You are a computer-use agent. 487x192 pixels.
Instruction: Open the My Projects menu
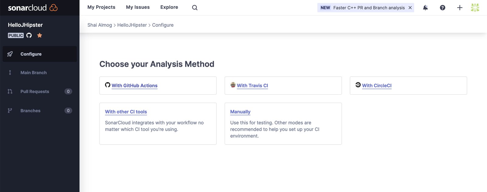[x=101, y=7]
